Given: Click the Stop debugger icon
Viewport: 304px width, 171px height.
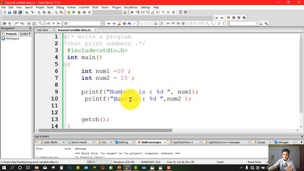Looking at the screenshot, I should point(173,12).
